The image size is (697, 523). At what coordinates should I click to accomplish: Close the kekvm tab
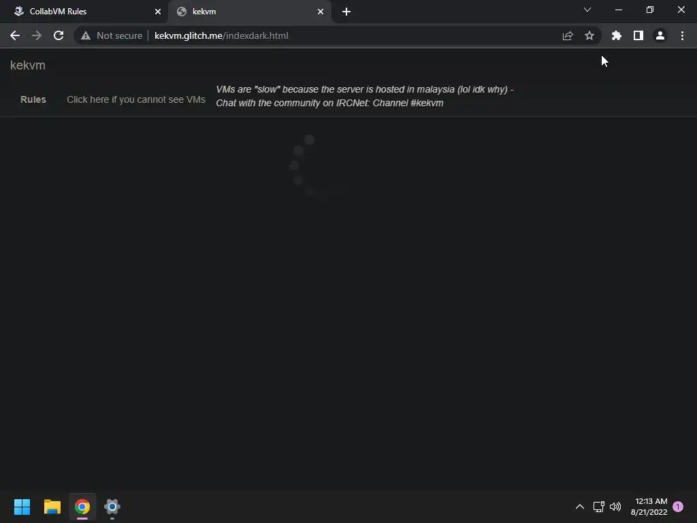(x=321, y=12)
